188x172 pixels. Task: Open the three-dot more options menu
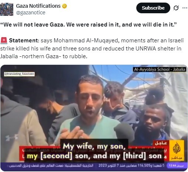(185, 8)
